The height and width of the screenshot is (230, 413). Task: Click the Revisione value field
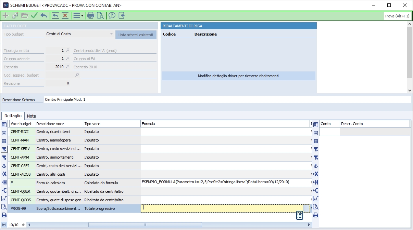tap(58, 83)
